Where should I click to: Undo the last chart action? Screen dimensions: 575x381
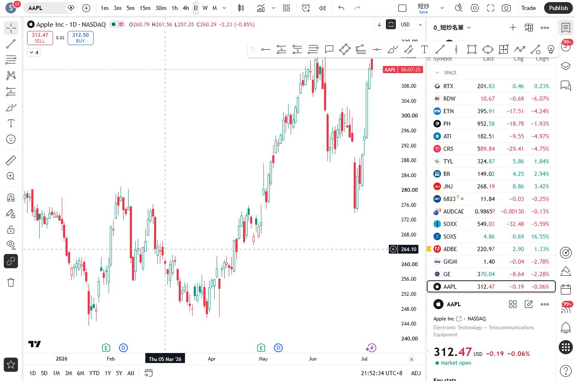pos(341,8)
